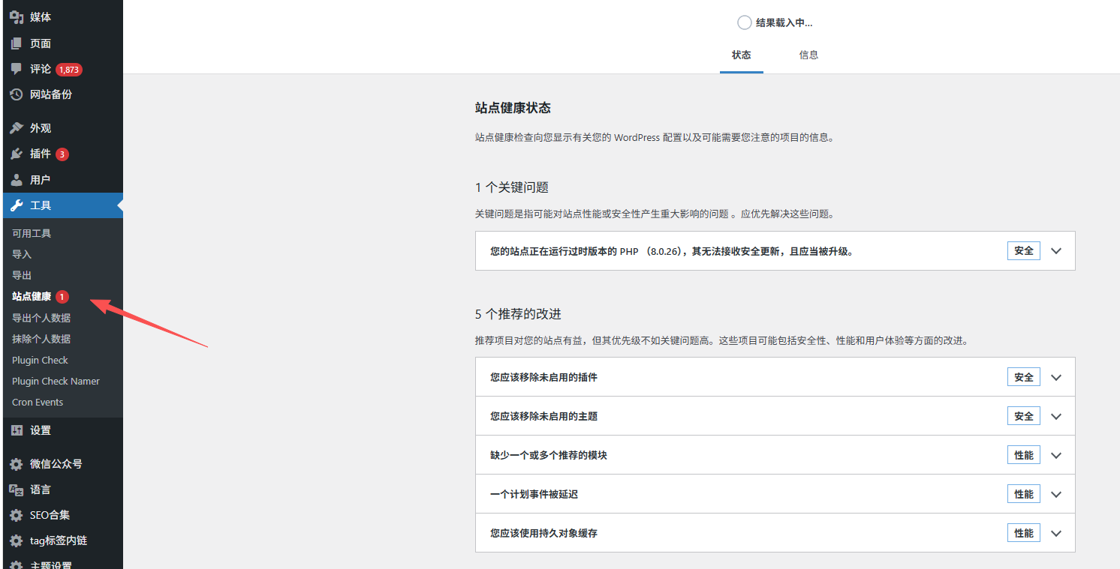The width and height of the screenshot is (1120, 569).
Task: Switch to the 信息 (Info) tab
Action: coord(809,55)
